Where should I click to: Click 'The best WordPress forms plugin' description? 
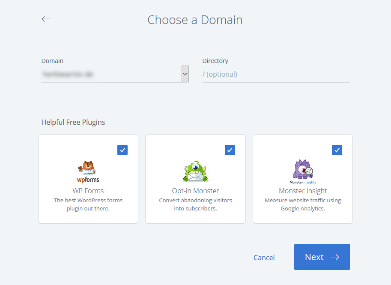pyautogui.click(x=88, y=204)
